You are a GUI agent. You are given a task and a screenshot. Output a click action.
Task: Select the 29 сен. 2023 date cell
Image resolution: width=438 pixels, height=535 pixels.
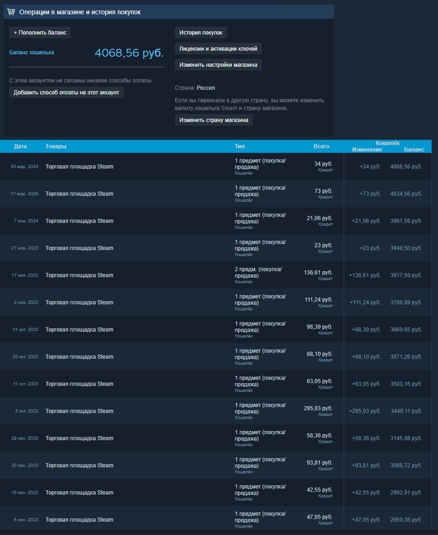[24, 438]
